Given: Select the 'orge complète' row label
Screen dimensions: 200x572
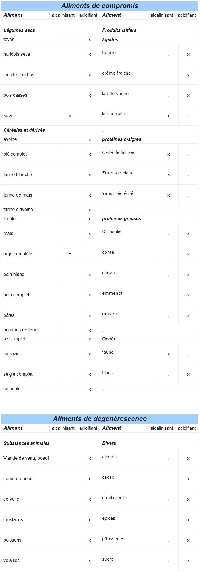Looking at the screenshot, I should 18,254.
